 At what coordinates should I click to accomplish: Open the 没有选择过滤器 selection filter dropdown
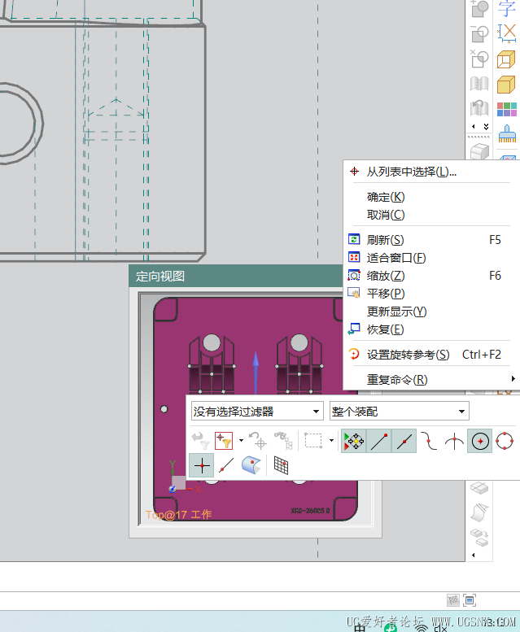tap(257, 411)
